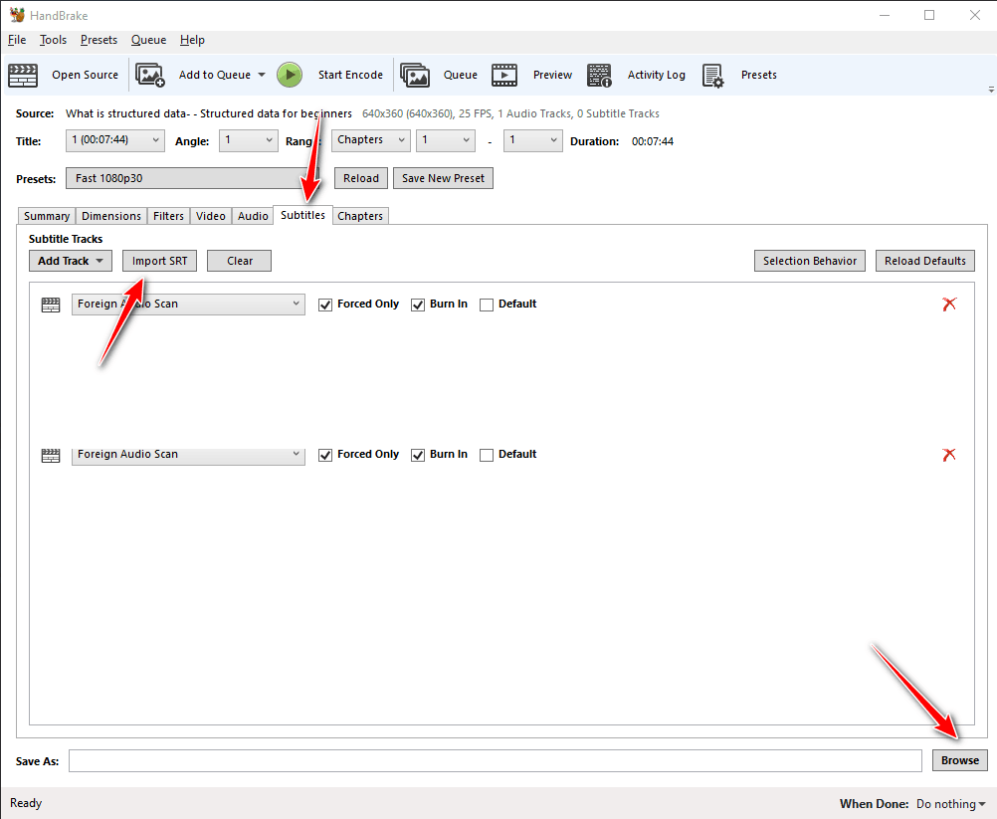Open the Activity Log icon

[x=599, y=75]
